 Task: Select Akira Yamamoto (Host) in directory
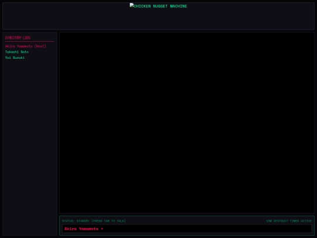click(26, 46)
